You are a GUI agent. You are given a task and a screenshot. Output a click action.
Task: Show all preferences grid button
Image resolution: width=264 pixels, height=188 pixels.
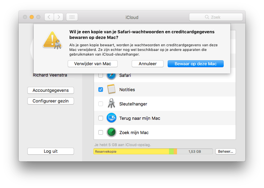tap(72, 17)
